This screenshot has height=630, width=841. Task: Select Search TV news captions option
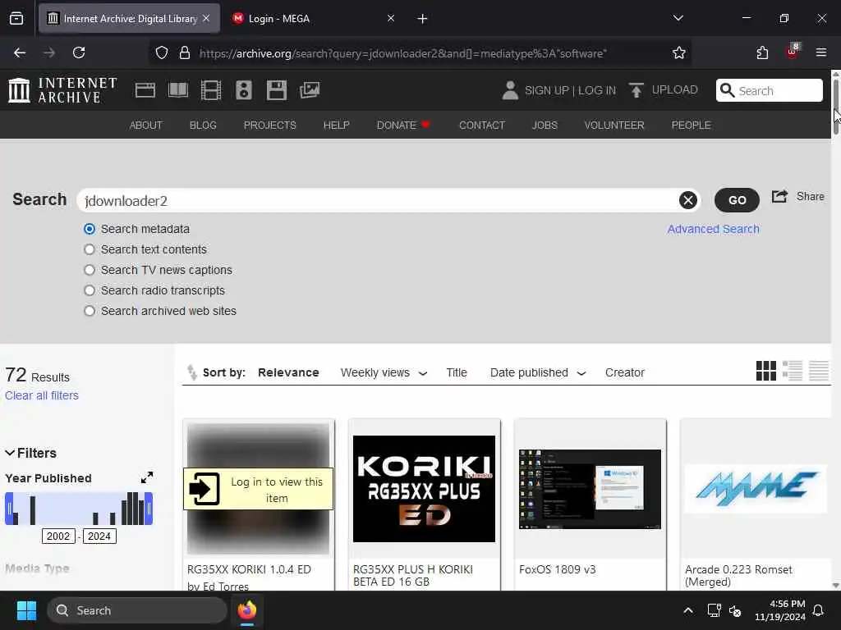[90, 269]
